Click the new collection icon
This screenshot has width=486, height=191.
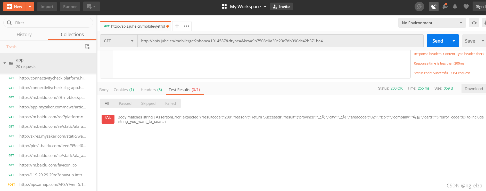[87, 47]
